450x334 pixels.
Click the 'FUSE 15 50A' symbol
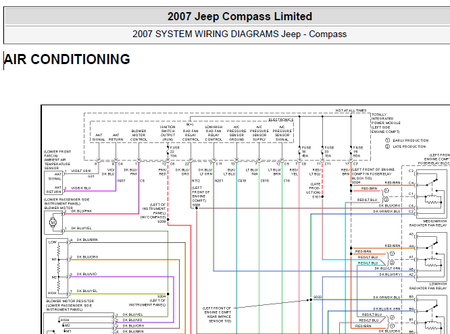356,152
